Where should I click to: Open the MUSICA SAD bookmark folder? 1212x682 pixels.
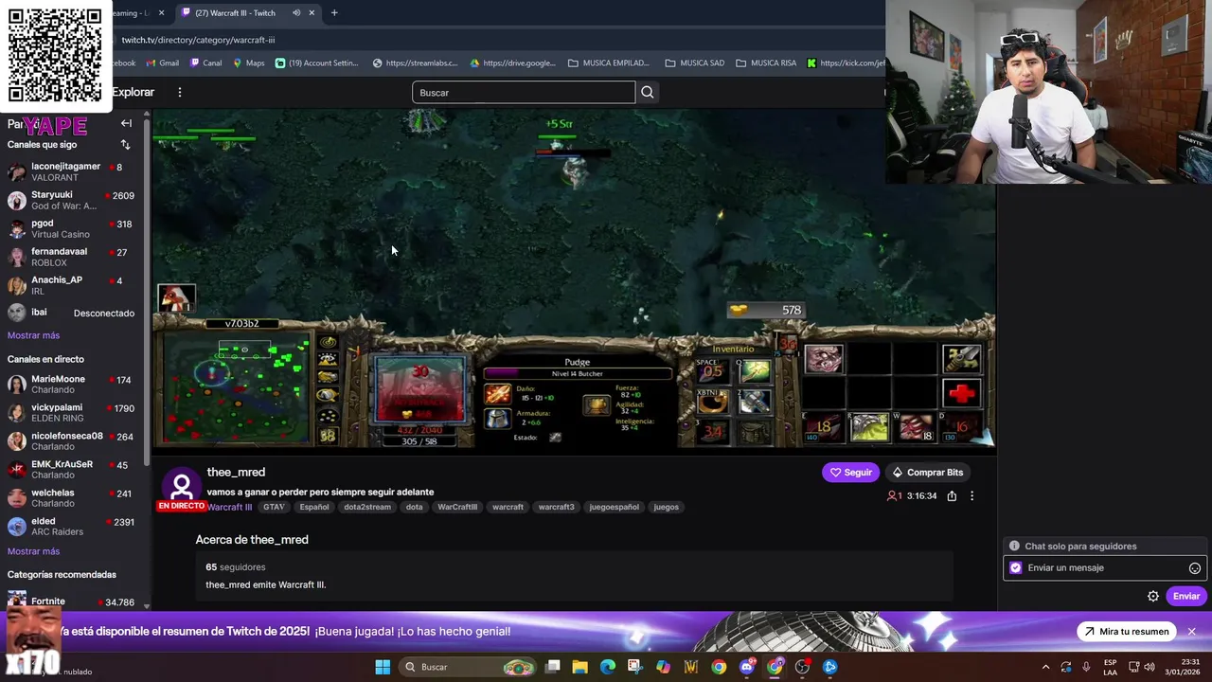click(x=695, y=63)
